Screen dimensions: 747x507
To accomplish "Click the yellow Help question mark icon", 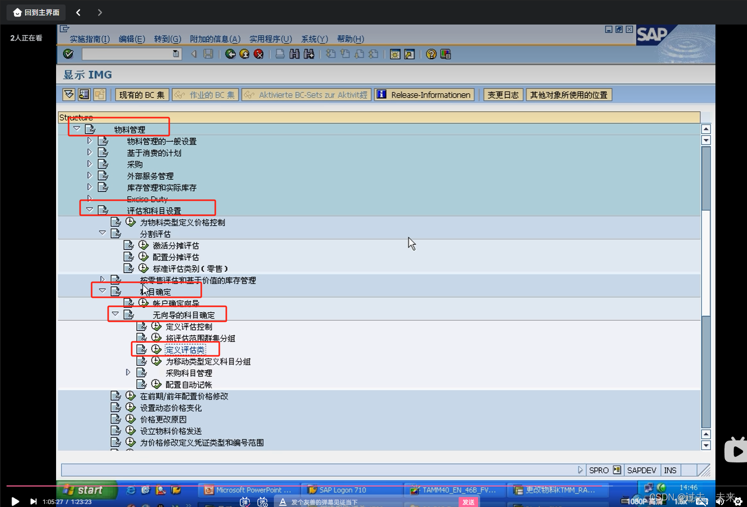I will [431, 54].
